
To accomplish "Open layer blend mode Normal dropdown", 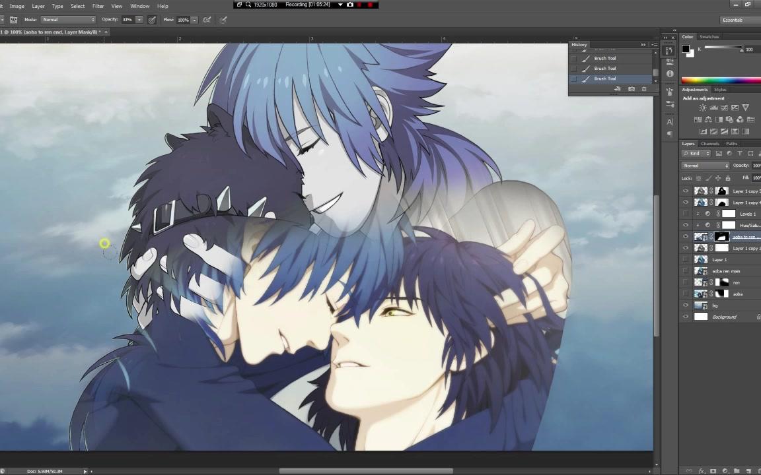I will [706, 166].
